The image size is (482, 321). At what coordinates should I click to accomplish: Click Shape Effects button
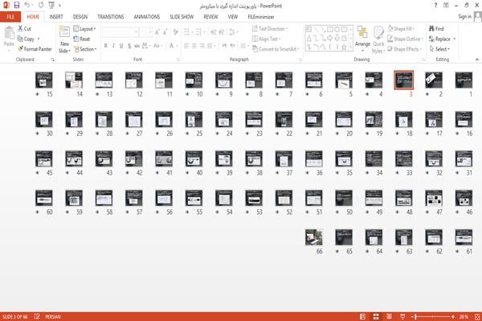pos(404,49)
